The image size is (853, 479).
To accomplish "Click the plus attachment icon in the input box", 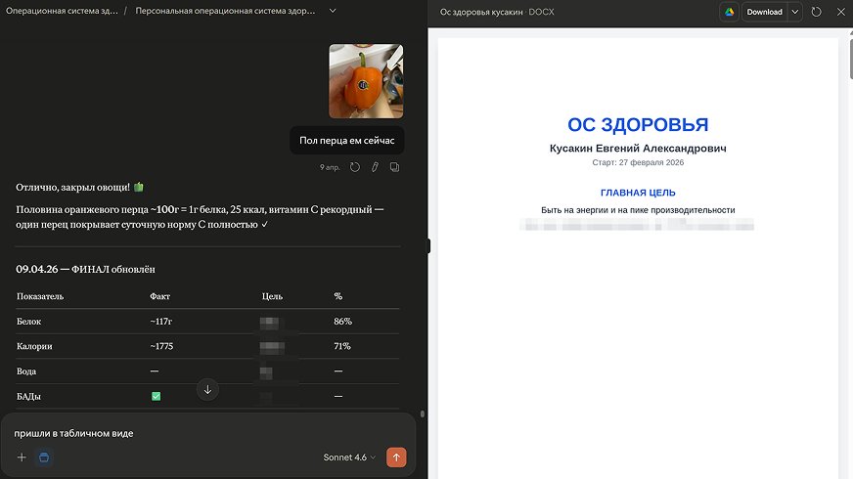I will pos(22,457).
